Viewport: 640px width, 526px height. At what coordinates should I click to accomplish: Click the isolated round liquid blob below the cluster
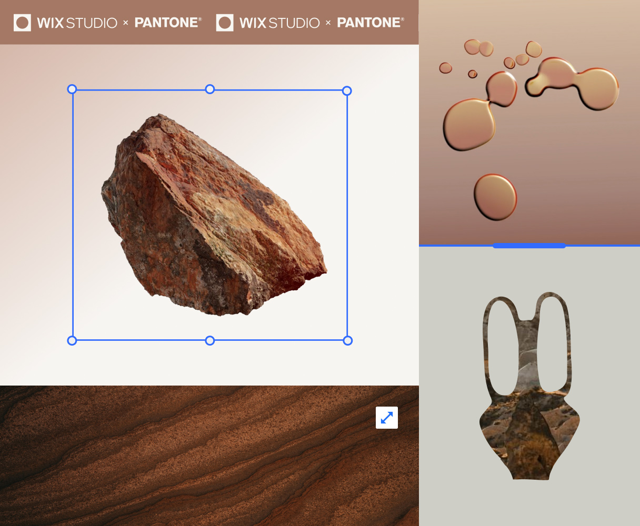pos(495,197)
